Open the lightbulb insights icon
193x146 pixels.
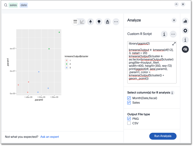(99, 22)
